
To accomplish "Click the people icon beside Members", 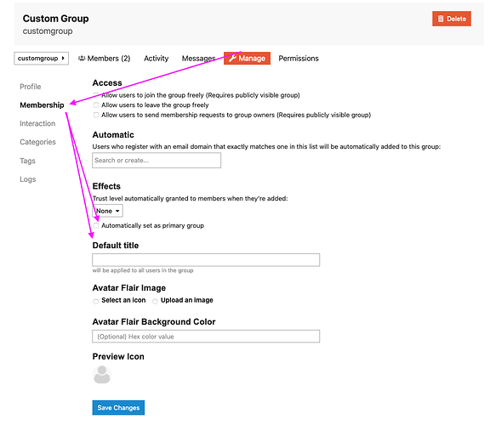I will coord(82,58).
